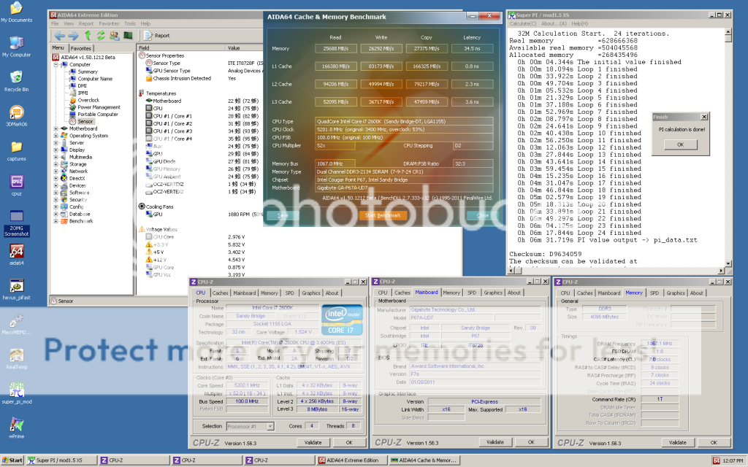748x467 pixels.
Task: Launch cpuz from the desktop icon
Action: click(x=16, y=185)
